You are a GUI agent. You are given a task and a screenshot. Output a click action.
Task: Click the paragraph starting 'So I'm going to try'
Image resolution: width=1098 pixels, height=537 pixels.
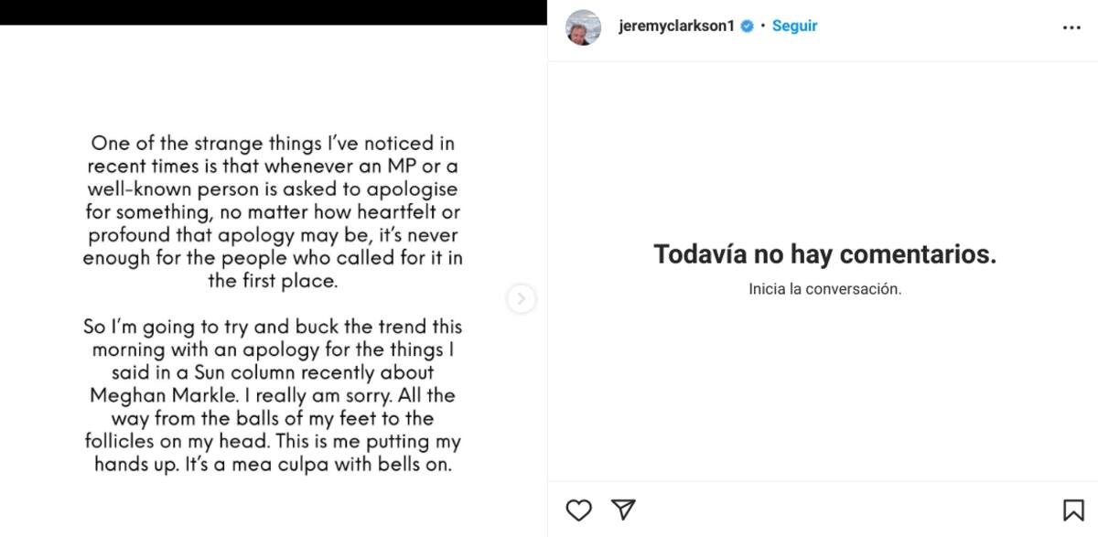pos(273,395)
